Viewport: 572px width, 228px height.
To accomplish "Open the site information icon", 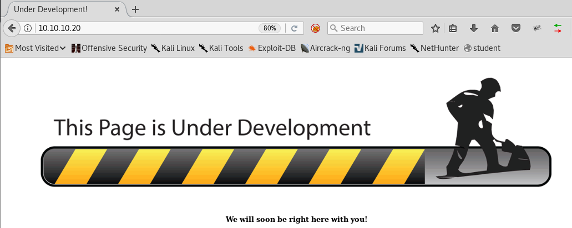I will [x=28, y=28].
